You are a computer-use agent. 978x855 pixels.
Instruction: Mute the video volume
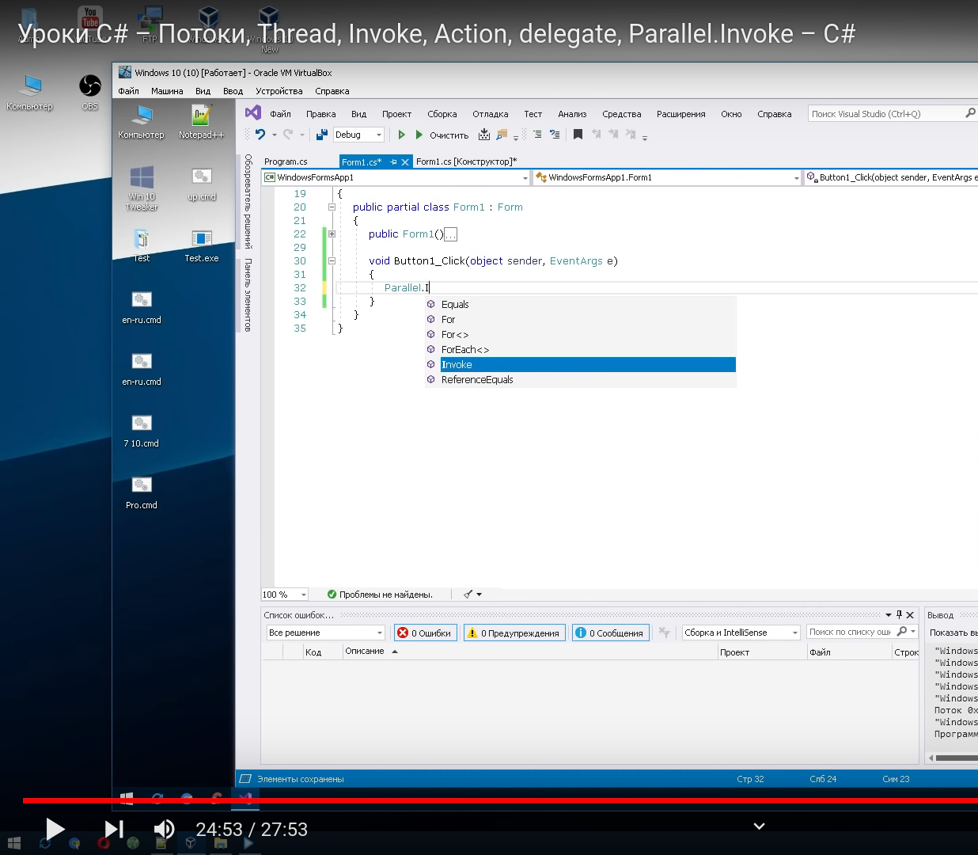(164, 829)
